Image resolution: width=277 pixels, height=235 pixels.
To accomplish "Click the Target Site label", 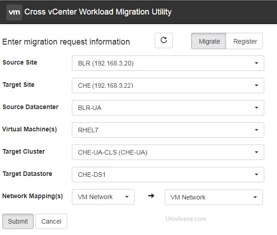I will (x=19, y=85).
